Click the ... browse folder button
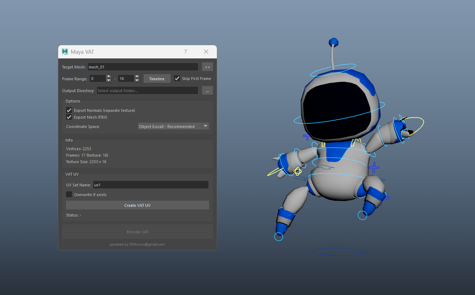475x295 pixels. 208,91
